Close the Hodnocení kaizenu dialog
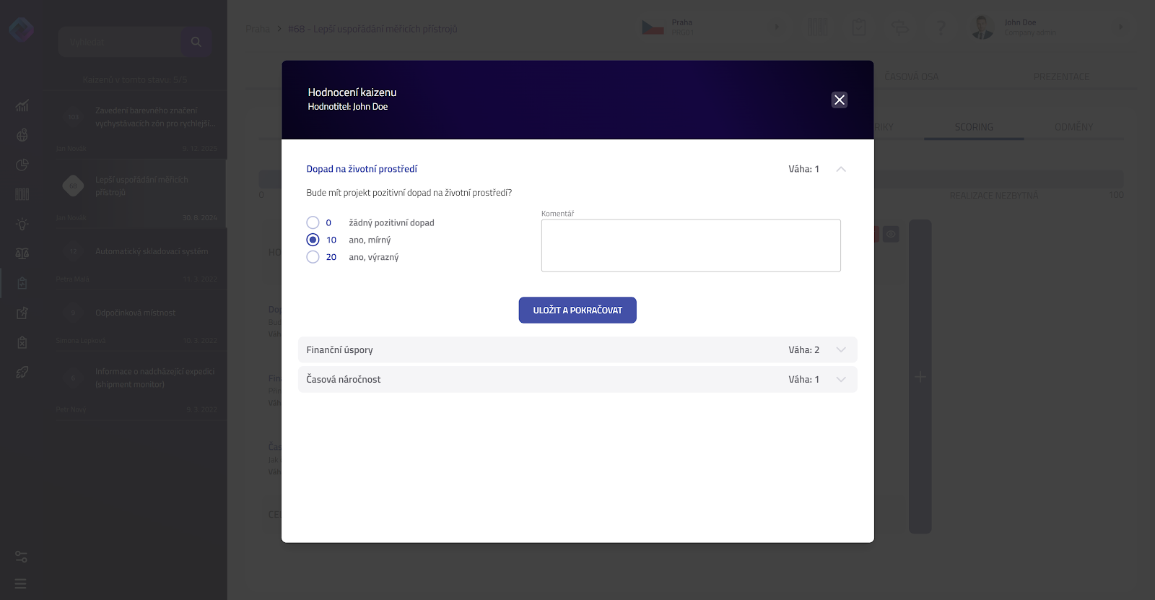 point(839,100)
